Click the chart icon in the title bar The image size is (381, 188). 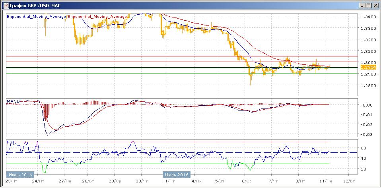coord(5,6)
